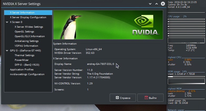Click the Screens value 1

tap(88, 90)
